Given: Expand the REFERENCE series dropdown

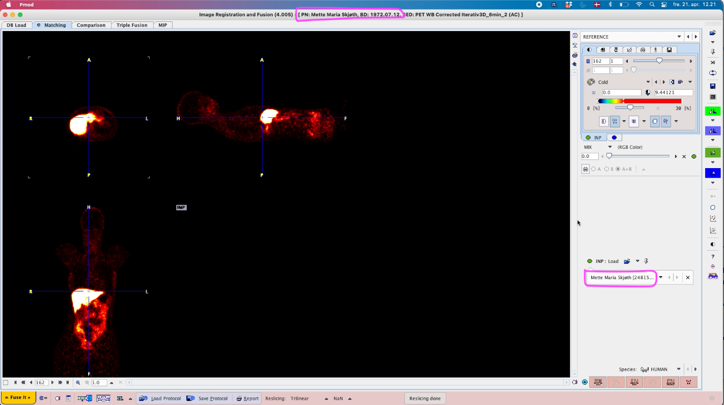Looking at the screenshot, I should pyautogui.click(x=679, y=37).
